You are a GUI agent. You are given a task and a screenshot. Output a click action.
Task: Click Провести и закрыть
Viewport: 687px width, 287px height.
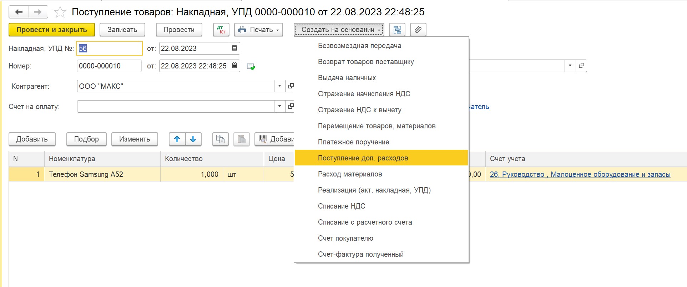pos(52,30)
